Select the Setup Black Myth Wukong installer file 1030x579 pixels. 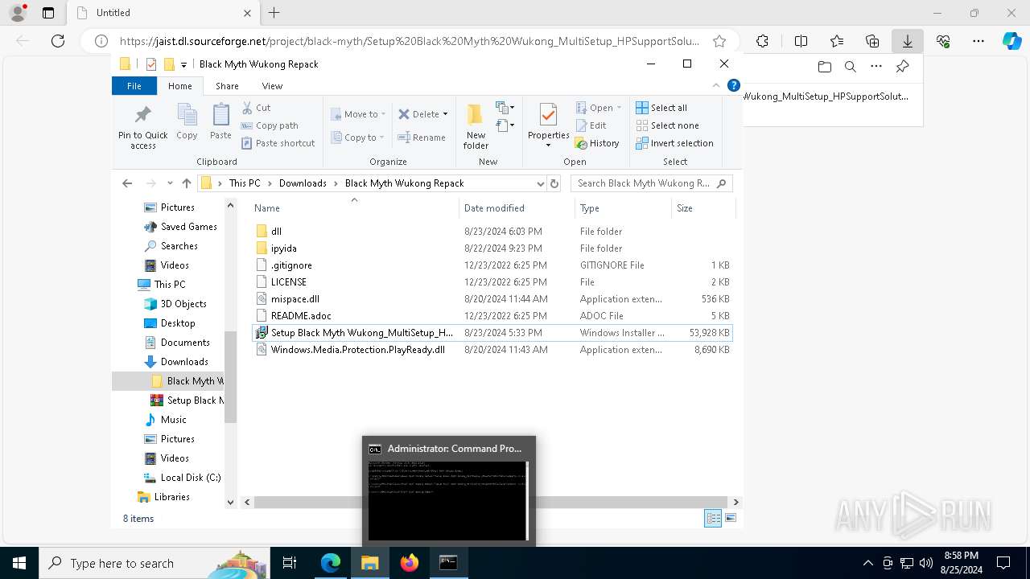pyautogui.click(x=492, y=333)
